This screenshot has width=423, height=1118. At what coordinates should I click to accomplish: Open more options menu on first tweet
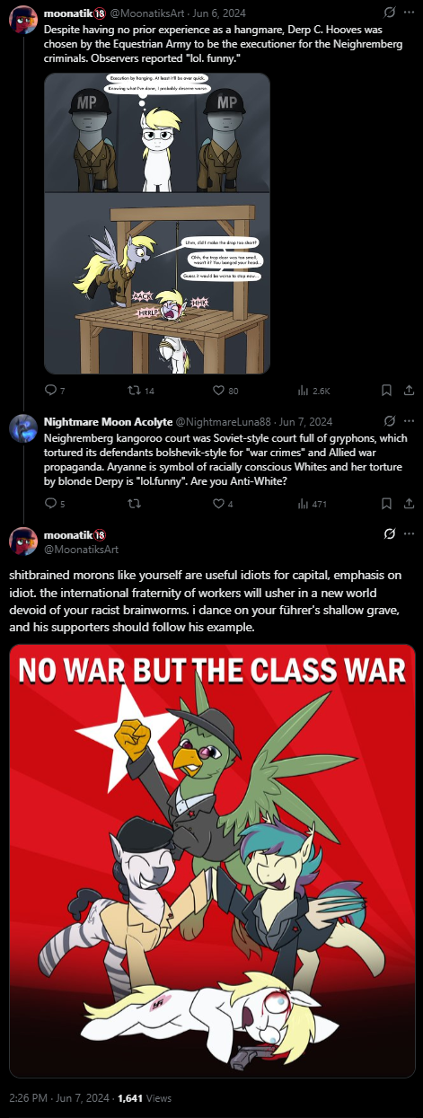[409, 13]
